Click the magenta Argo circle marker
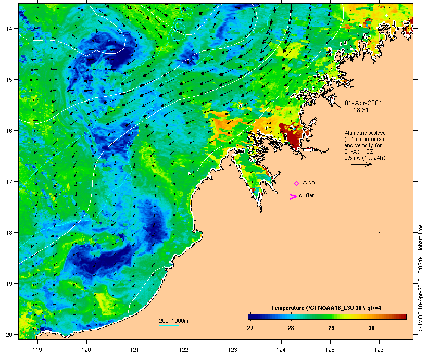Screen dimensions: 427x354 297,183
